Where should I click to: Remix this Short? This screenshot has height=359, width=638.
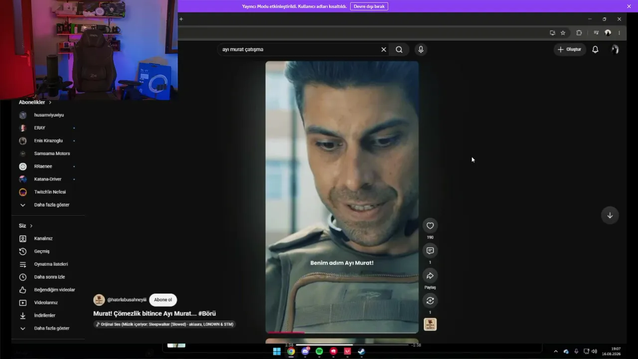tap(430, 300)
